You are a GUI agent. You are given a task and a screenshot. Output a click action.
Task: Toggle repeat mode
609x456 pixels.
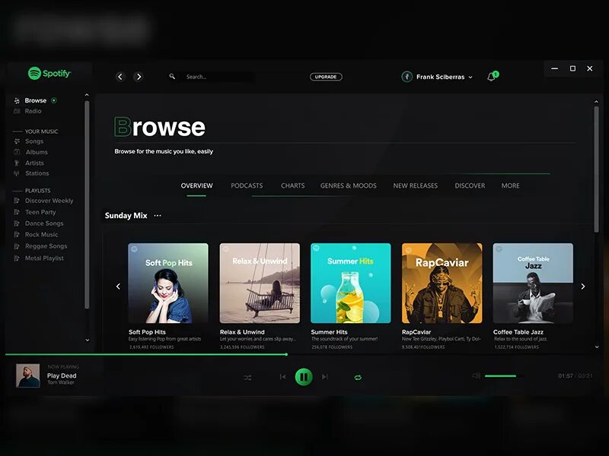[x=358, y=377]
